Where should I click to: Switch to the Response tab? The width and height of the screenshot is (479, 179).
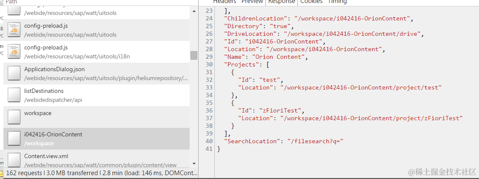(x=281, y=2)
